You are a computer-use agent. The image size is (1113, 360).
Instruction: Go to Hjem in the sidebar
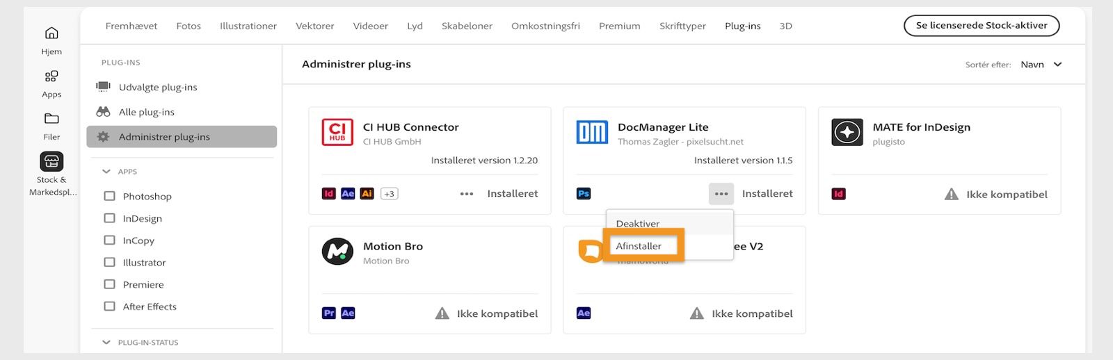(x=51, y=40)
